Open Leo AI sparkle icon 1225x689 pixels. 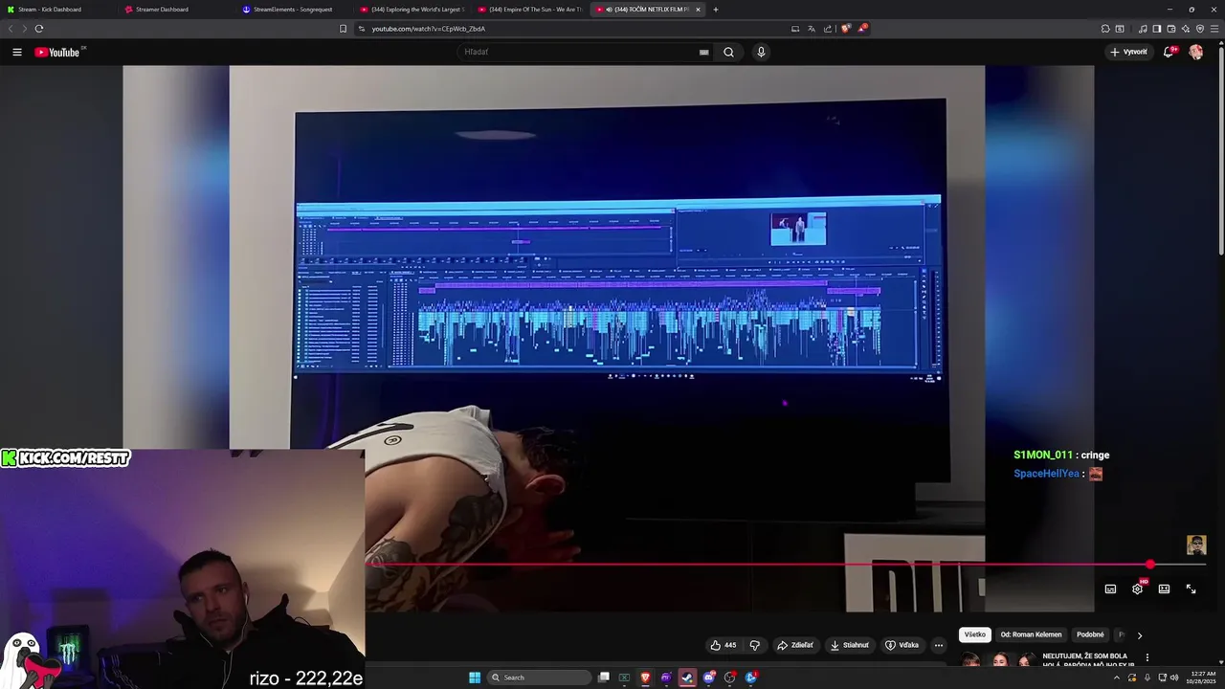1186,29
